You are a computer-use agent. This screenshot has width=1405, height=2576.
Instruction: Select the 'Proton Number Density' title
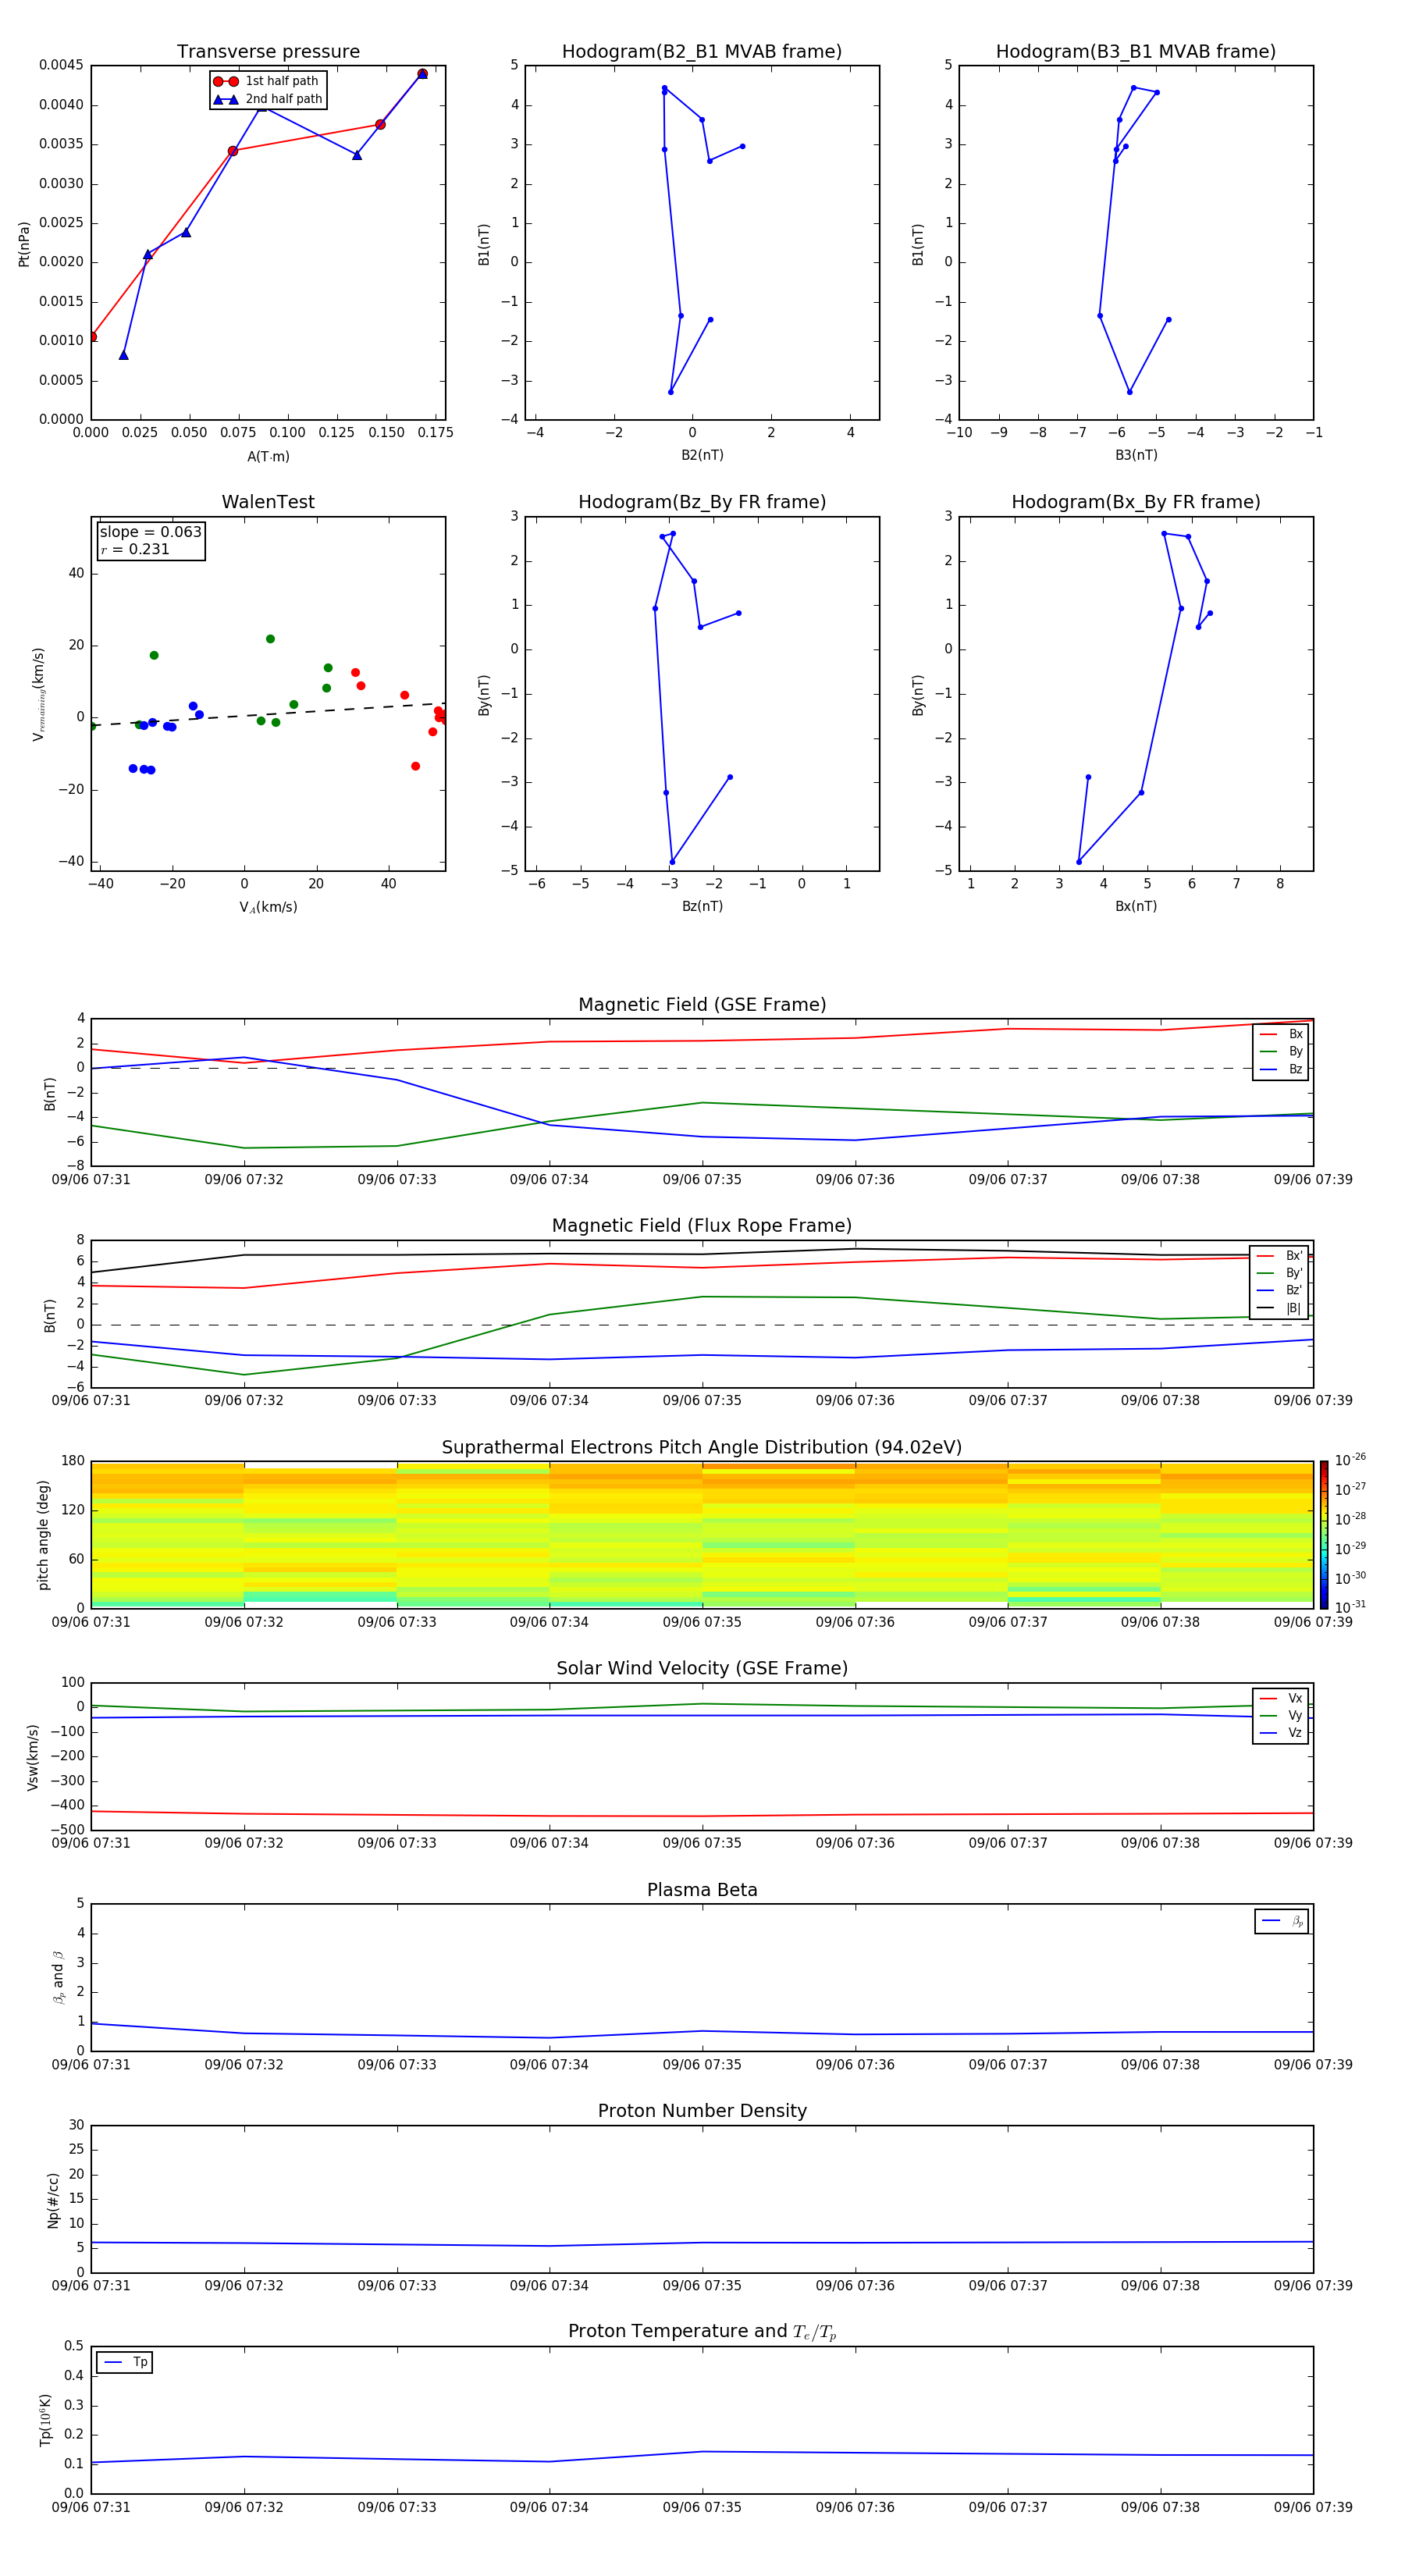pyautogui.click(x=701, y=2110)
